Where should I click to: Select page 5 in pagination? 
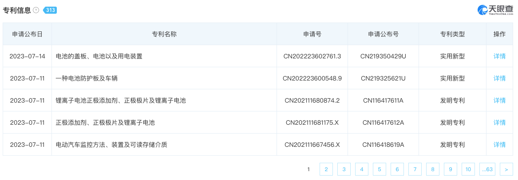point(380,169)
